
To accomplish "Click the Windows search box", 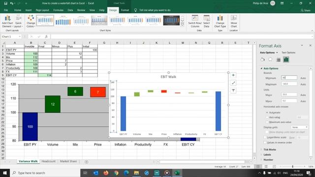I will 45,173.
